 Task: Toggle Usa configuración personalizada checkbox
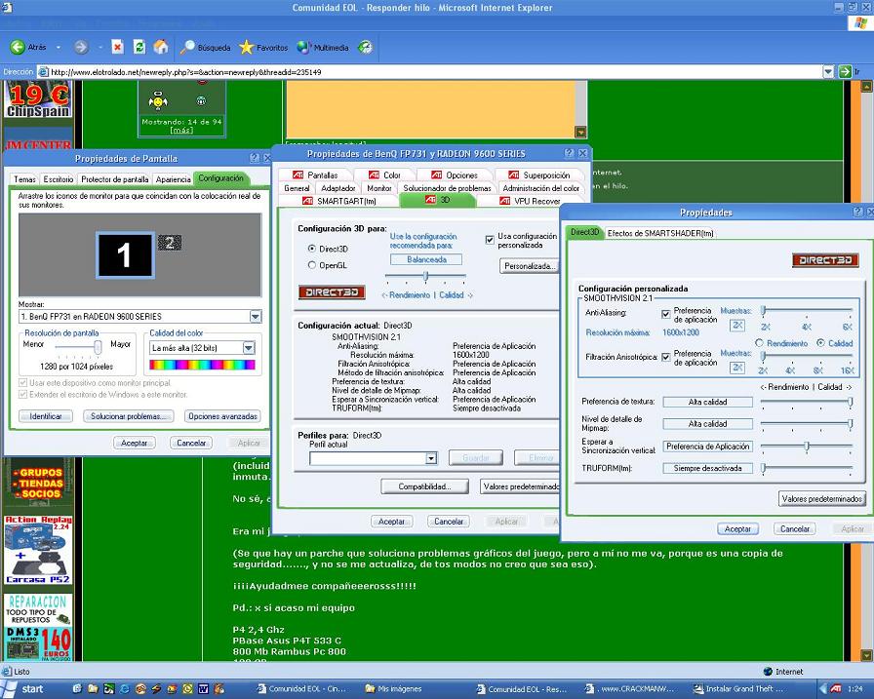[490, 240]
